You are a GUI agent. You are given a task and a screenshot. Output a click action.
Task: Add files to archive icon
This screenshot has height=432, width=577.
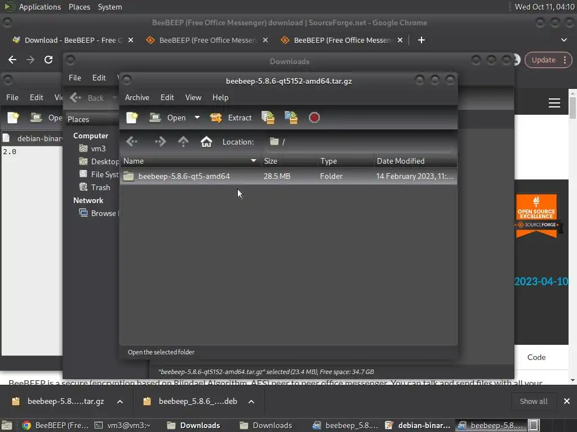[268, 118]
